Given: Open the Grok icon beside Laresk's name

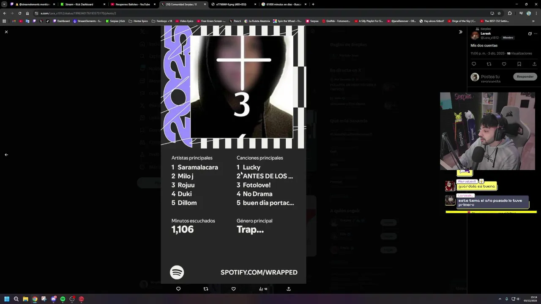Looking at the screenshot, I should (530, 34).
